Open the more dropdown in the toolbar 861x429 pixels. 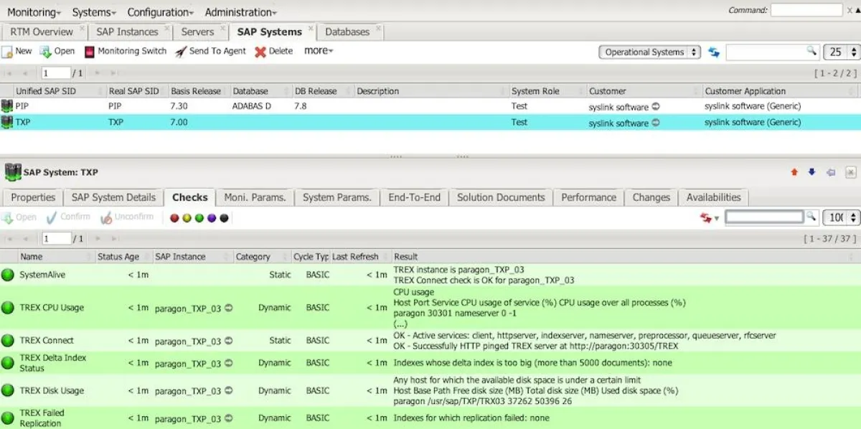pos(318,51)
